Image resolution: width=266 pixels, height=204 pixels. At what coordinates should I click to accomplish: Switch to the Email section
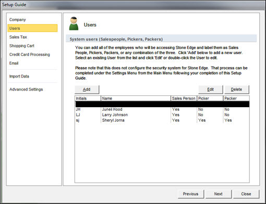[14, 63]
